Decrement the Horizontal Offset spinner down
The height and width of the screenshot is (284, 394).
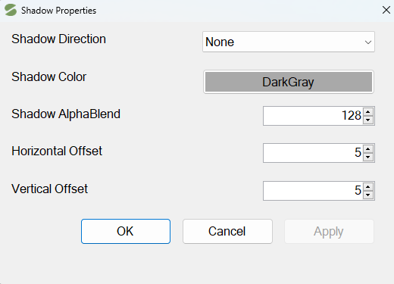pos(368,157)
